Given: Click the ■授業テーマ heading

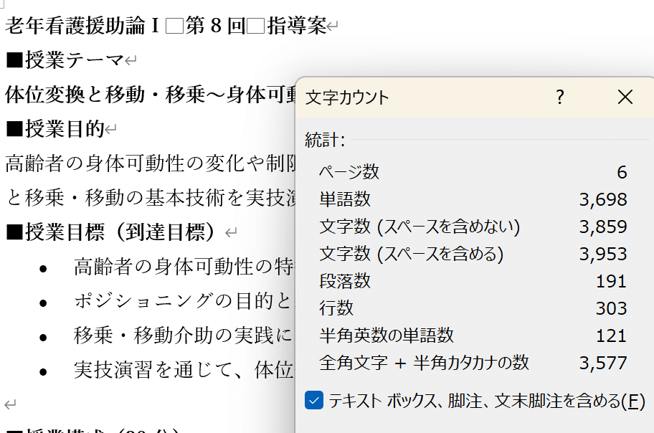Looking at the screenshot, I should (57, 60).
